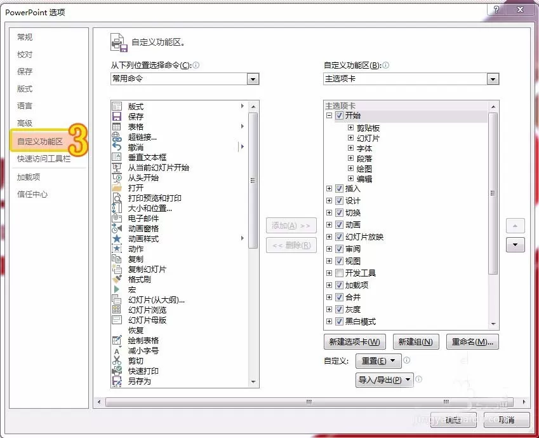The height and width of the screenshot is (438, 539).
Task: Select 保存 in the options sidebar
Action: coord(25,72)
